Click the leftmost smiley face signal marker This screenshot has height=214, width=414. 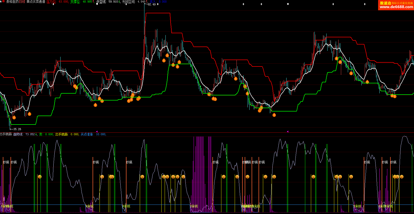(x=40, y=177)
